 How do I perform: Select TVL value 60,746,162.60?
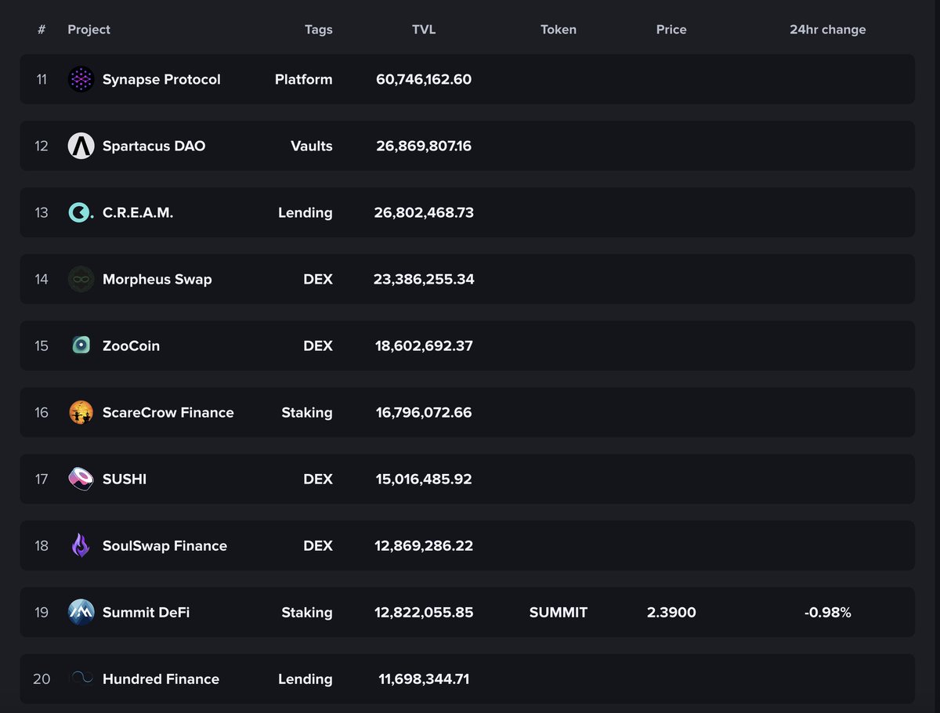(x=424, y=79)
